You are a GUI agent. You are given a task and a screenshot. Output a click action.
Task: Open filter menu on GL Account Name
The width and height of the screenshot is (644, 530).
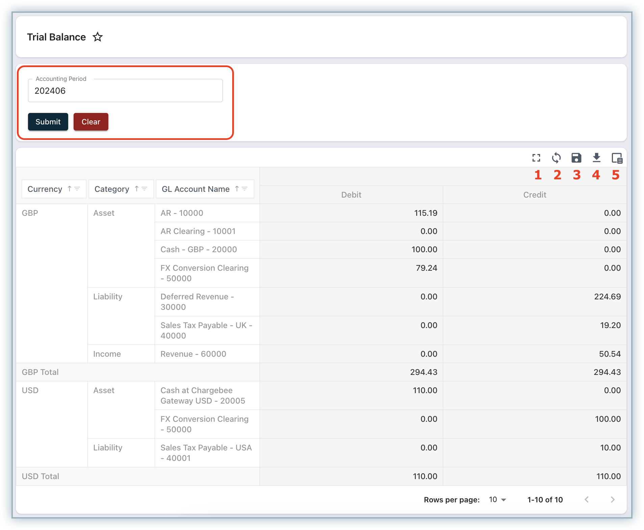point(245,189)
